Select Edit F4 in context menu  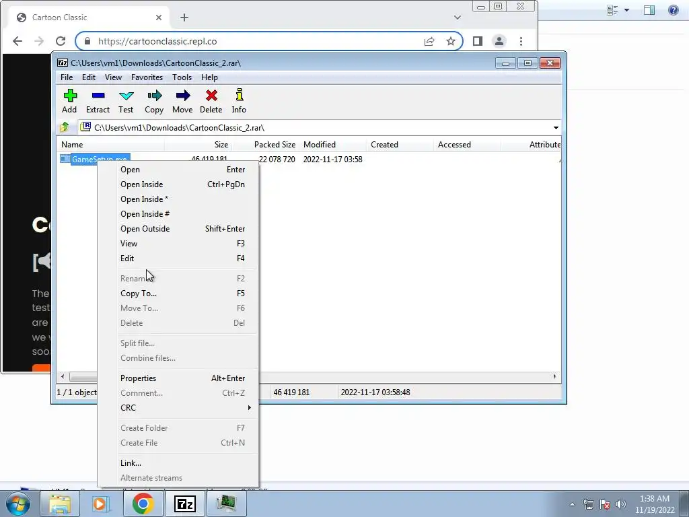click(x=178, y=258)
